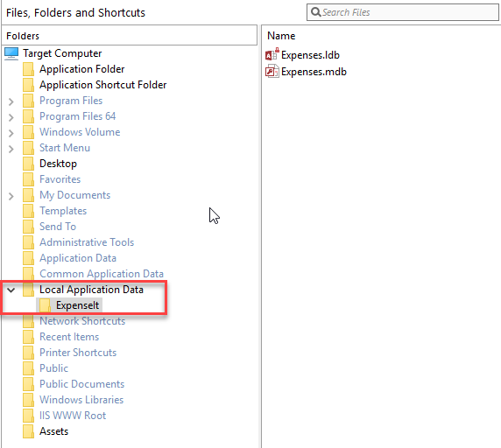Expand the My Documents node
Screen dimensions: 501x448
[11, 196]
